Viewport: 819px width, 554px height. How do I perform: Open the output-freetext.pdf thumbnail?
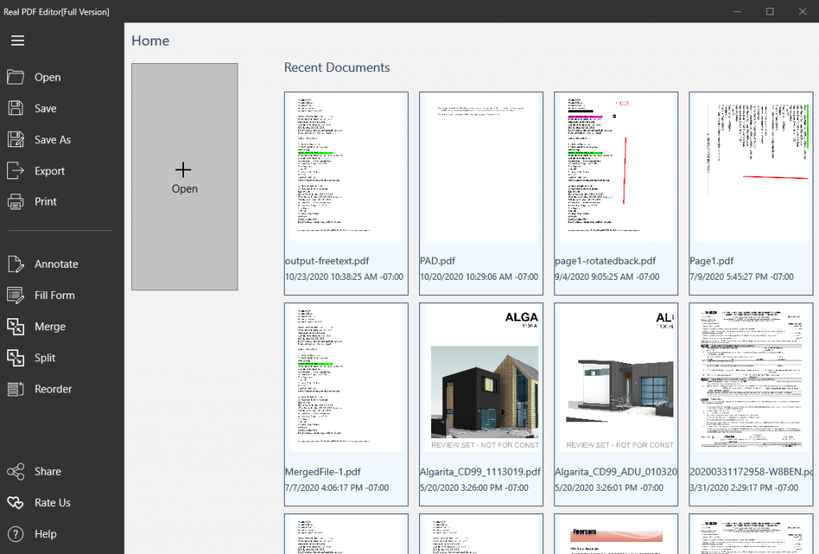coord(346,167)
